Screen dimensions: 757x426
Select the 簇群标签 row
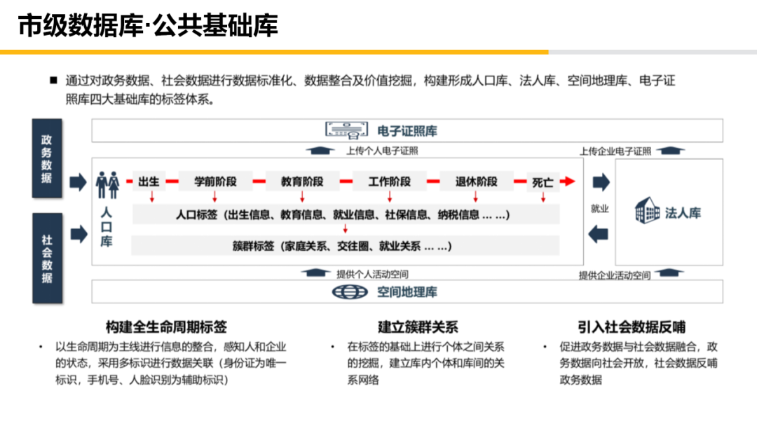click(x=345, y=245)
